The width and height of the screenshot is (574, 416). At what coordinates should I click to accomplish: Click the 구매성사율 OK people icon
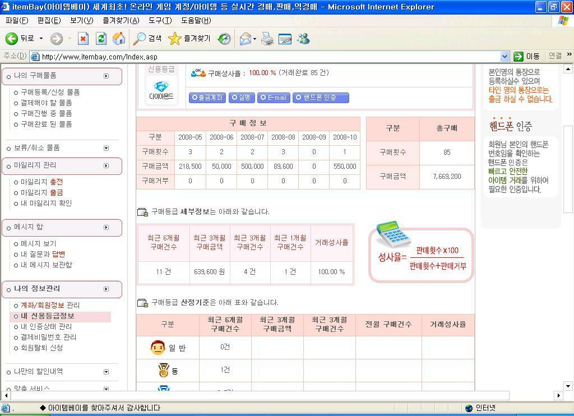point(198,73)
